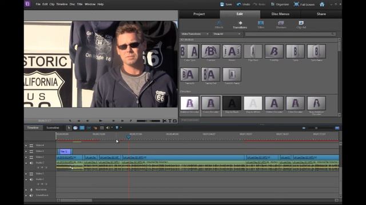Expand the Narration track

click(x=26, y=190)
